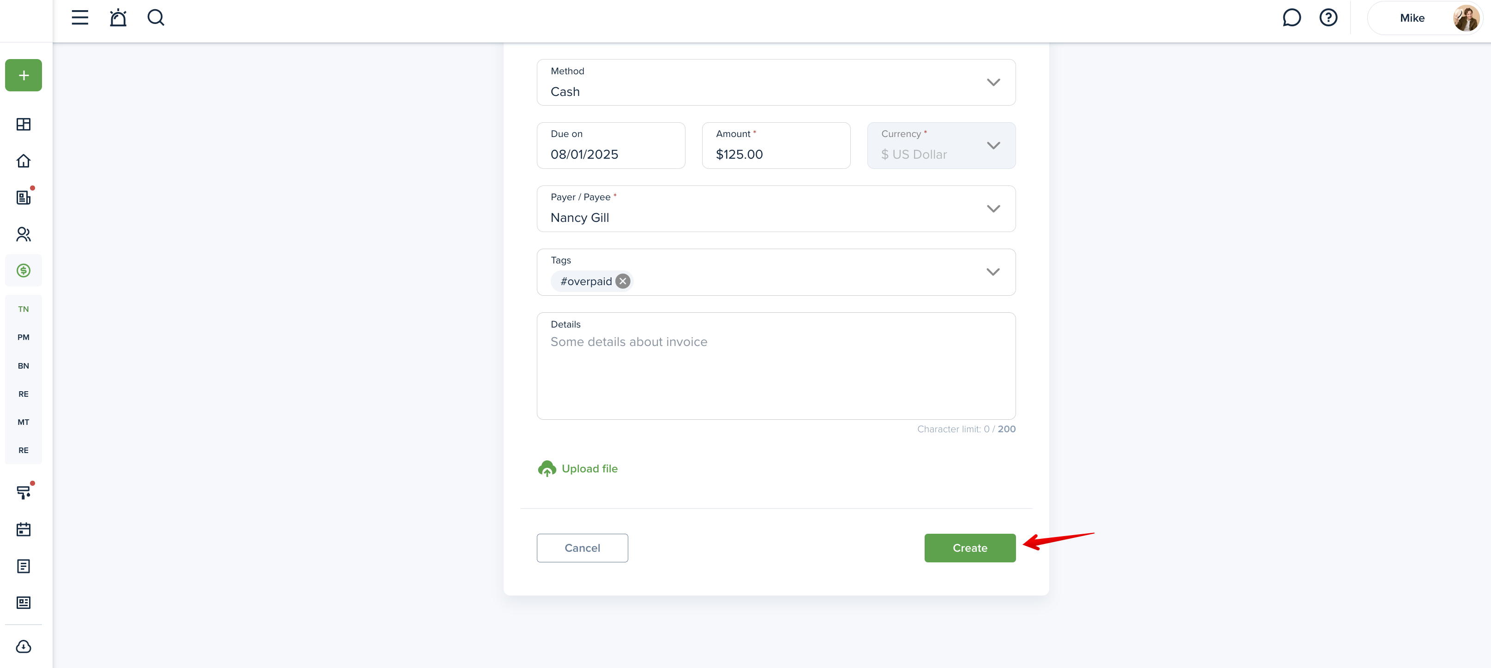This screenshot has height=668, width=1491.
Task: Open the contacts people icon
Action: (24, 234)
